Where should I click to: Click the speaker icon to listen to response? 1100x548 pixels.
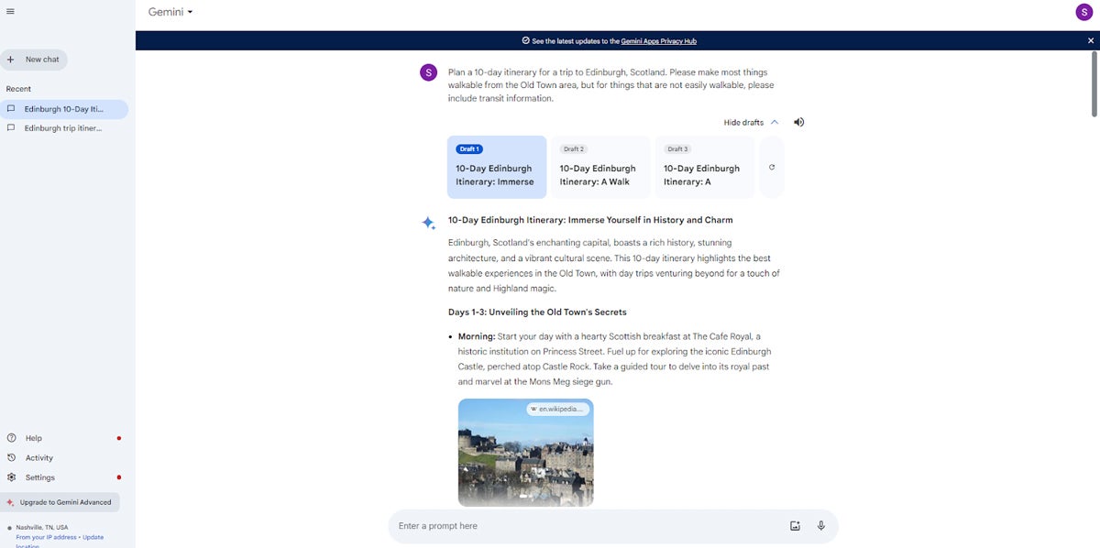pyautogui.click(x=798, y=122)
